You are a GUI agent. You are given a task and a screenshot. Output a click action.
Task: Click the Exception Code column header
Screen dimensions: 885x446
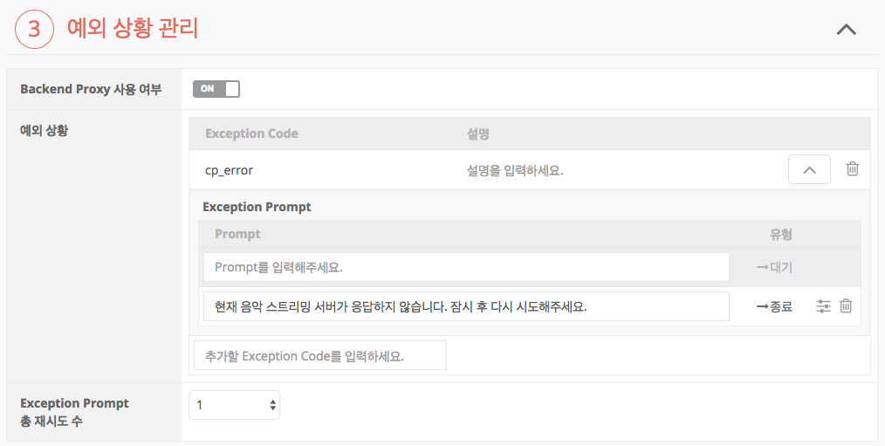pos(251,134)
